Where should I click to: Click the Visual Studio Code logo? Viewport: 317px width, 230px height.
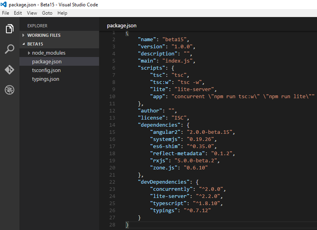point(4,4)
